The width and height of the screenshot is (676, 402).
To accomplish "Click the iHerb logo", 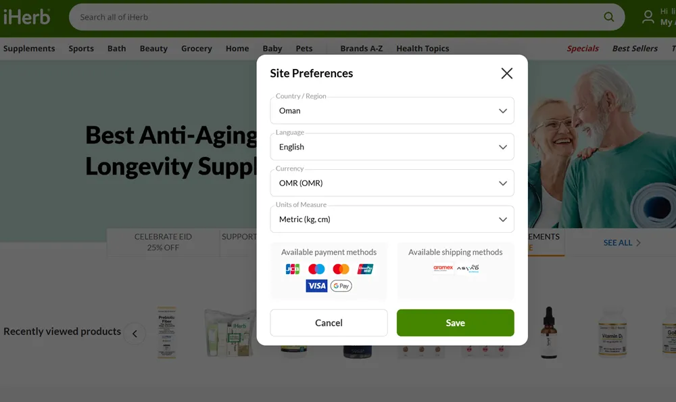I will point(27,17).
